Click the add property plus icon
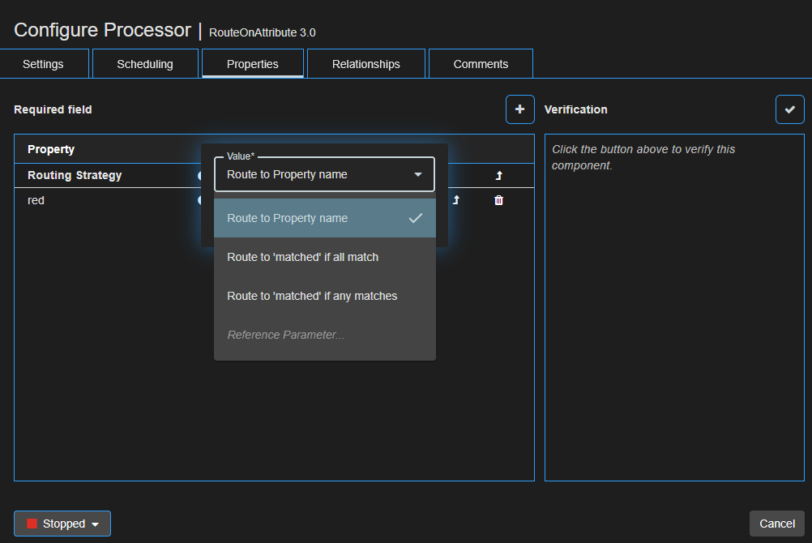Viewport: 812px width, 543px height. click(x=519, y=109)
